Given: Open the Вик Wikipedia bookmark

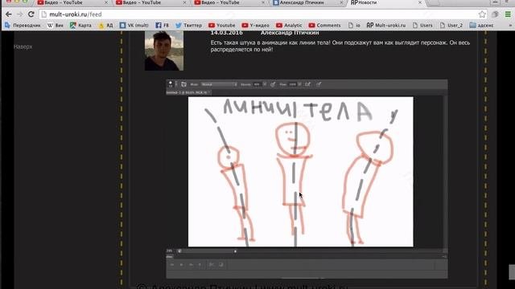Looking at the screenshot, I should (56, 25).
